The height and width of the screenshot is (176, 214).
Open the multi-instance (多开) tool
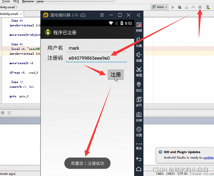pyautogui.click(x=139, y=102)
